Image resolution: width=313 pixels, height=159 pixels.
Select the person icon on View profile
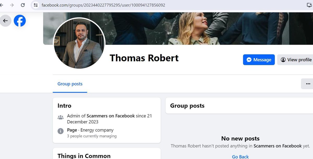(283, 59)
